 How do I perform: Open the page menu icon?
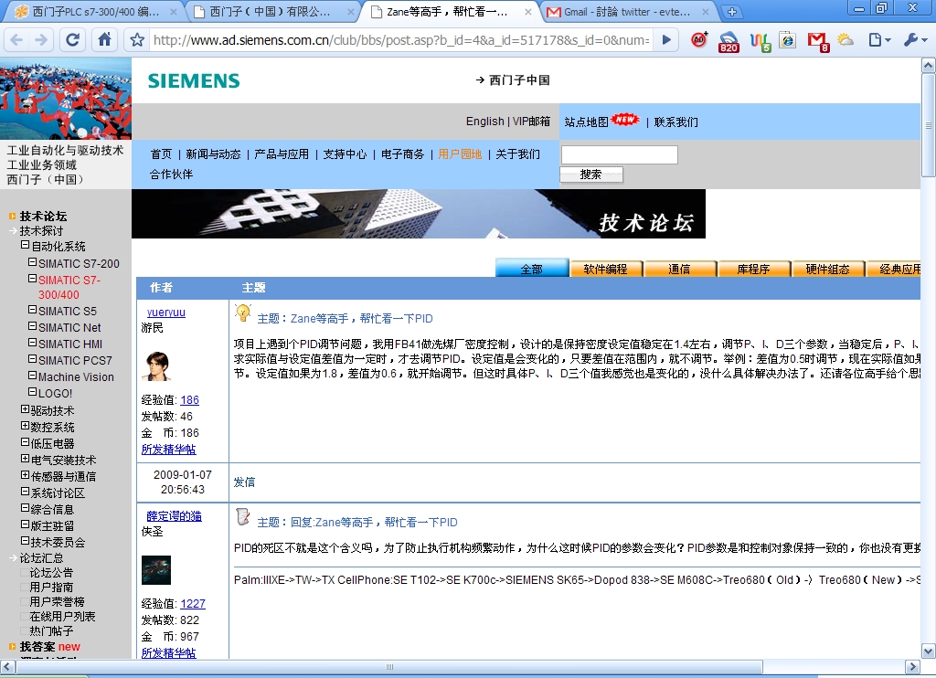click(879, 40)
